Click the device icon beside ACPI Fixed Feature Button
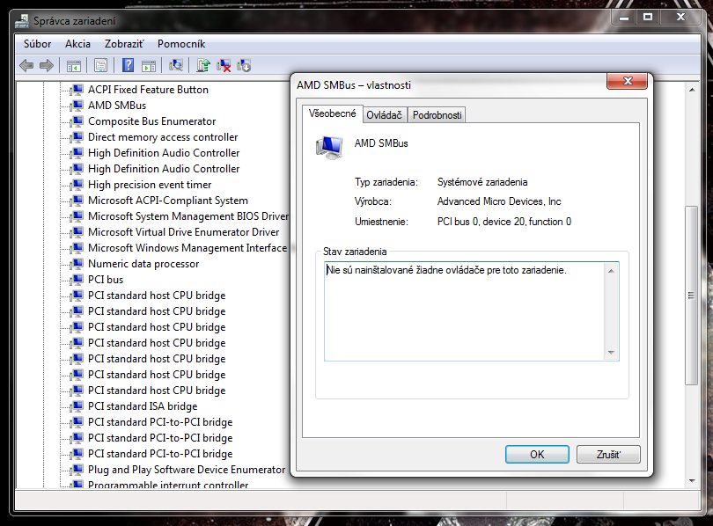Screen dimensions: 713x526 77,89
